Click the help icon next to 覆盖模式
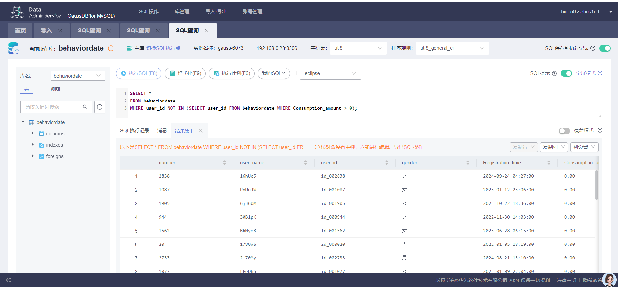 pos(600,130)
